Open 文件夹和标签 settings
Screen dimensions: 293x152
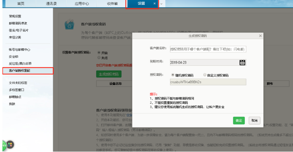pyautogui.click(x=18, y=83)
